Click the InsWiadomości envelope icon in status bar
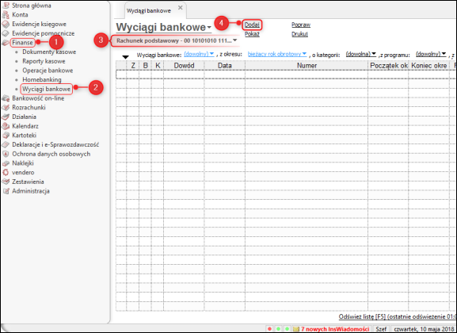 (296, 329)
